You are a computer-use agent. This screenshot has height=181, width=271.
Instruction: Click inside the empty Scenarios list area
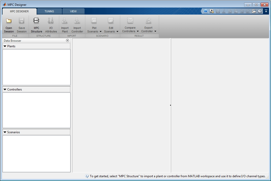click(36, 154)
